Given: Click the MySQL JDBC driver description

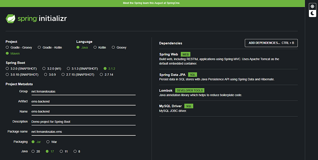Looking at the screenshot, I should click(173, 111).
